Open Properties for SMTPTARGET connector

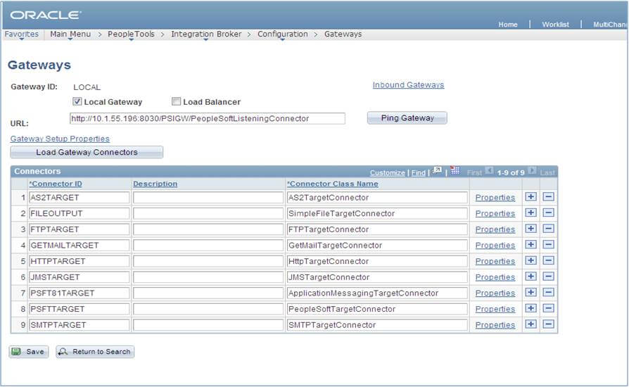[495, 325]
